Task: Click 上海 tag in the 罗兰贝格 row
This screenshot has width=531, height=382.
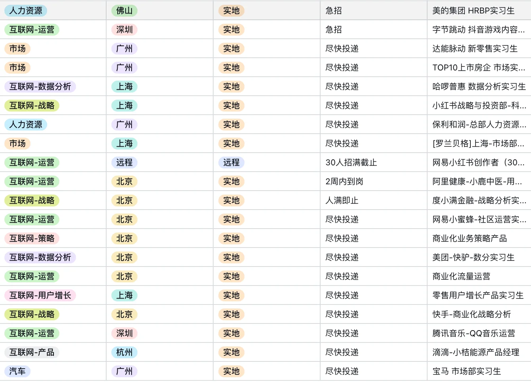Action: click(124, 144)
